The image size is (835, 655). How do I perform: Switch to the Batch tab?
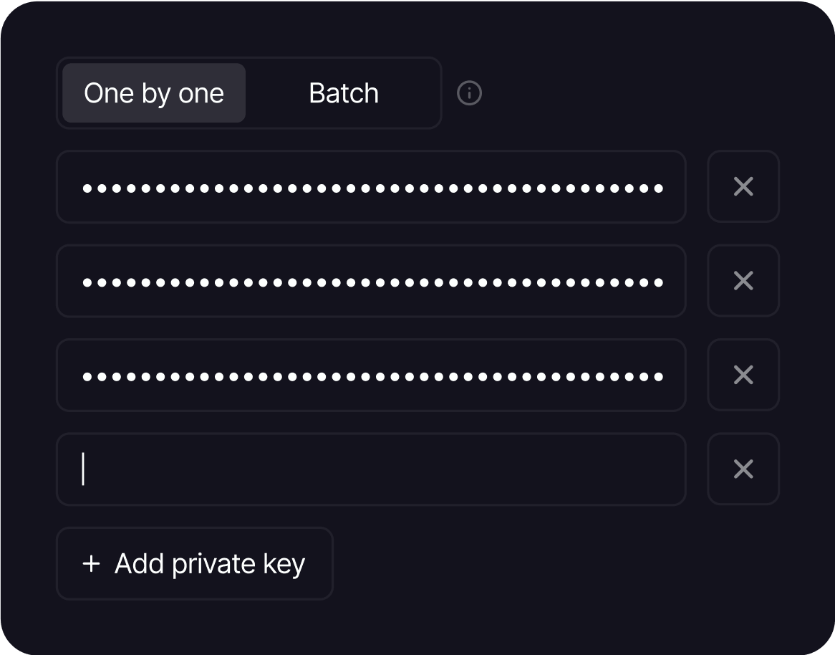pos(343,93)
